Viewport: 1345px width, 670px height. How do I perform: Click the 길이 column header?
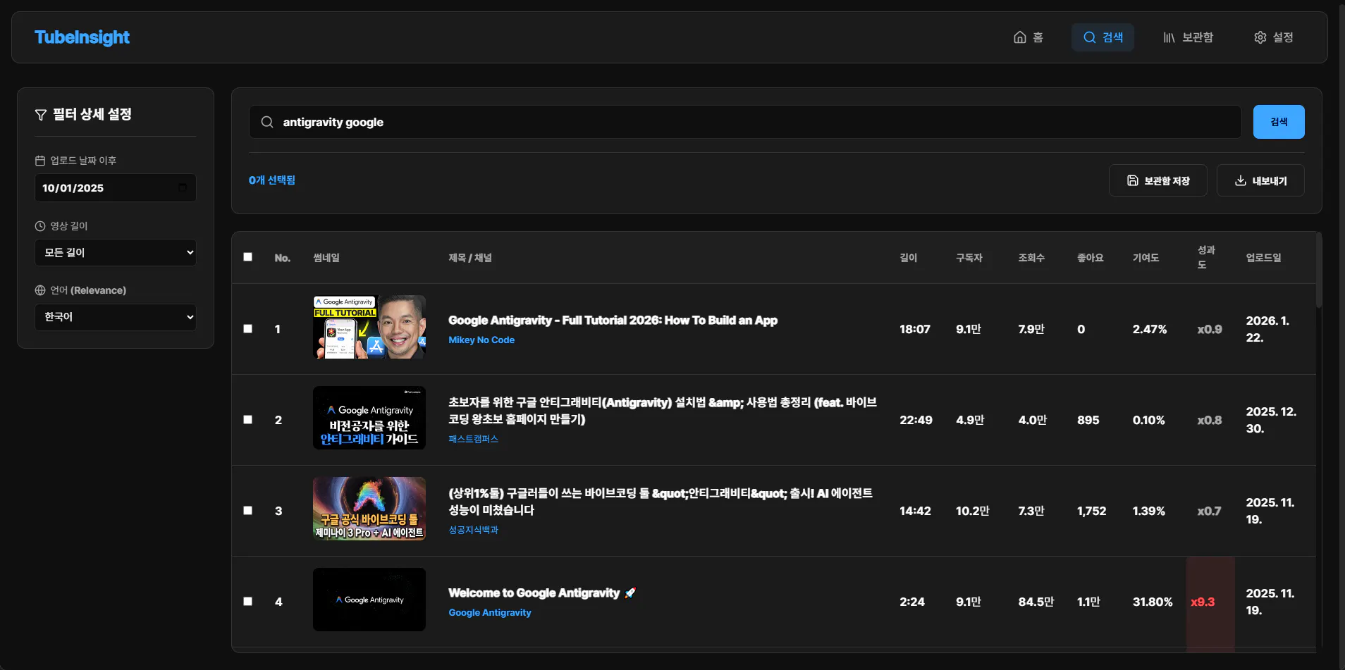click(909, 258)
